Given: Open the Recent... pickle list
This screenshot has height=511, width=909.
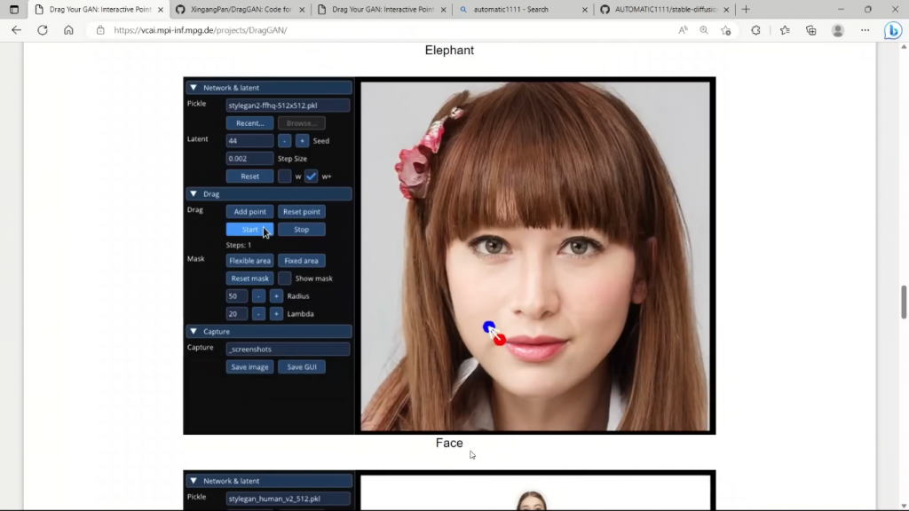Looking at the screenshot, I should coord(249,122).
